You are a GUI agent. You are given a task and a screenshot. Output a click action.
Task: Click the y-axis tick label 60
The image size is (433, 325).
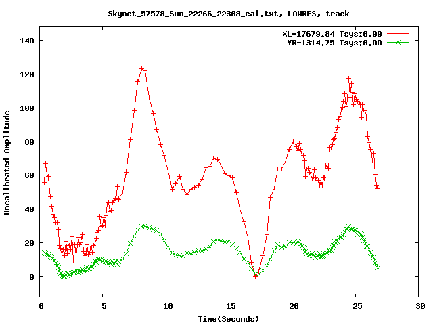(30, 175)
